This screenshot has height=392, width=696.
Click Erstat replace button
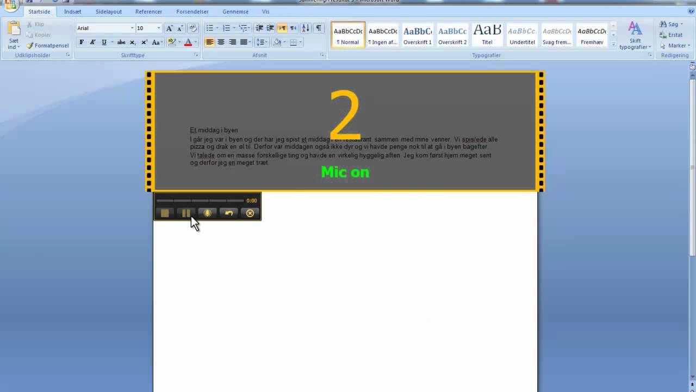pyautogui.click(x=671, y=35)
